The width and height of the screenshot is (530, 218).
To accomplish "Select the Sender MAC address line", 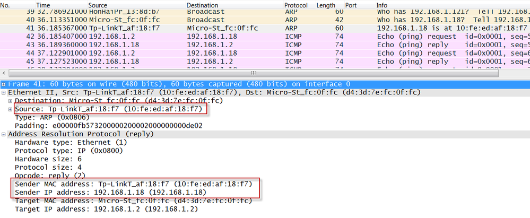I will (134, 184).
